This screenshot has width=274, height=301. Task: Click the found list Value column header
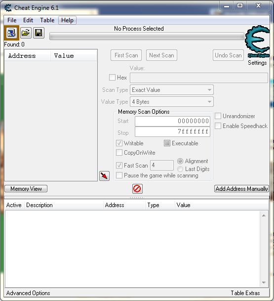[74, 56]
